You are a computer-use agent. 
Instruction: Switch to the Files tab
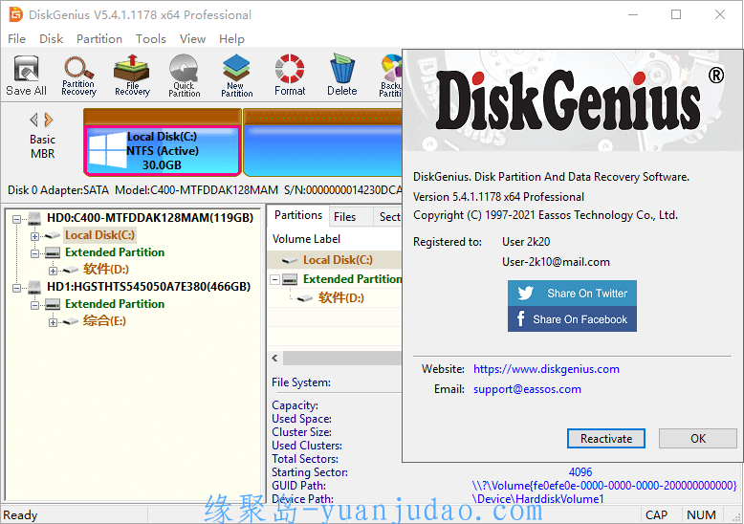[345, 216]
